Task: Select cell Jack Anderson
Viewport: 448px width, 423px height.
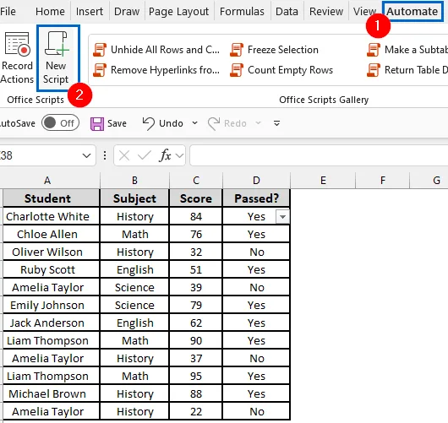Action: tap(52, 323)
